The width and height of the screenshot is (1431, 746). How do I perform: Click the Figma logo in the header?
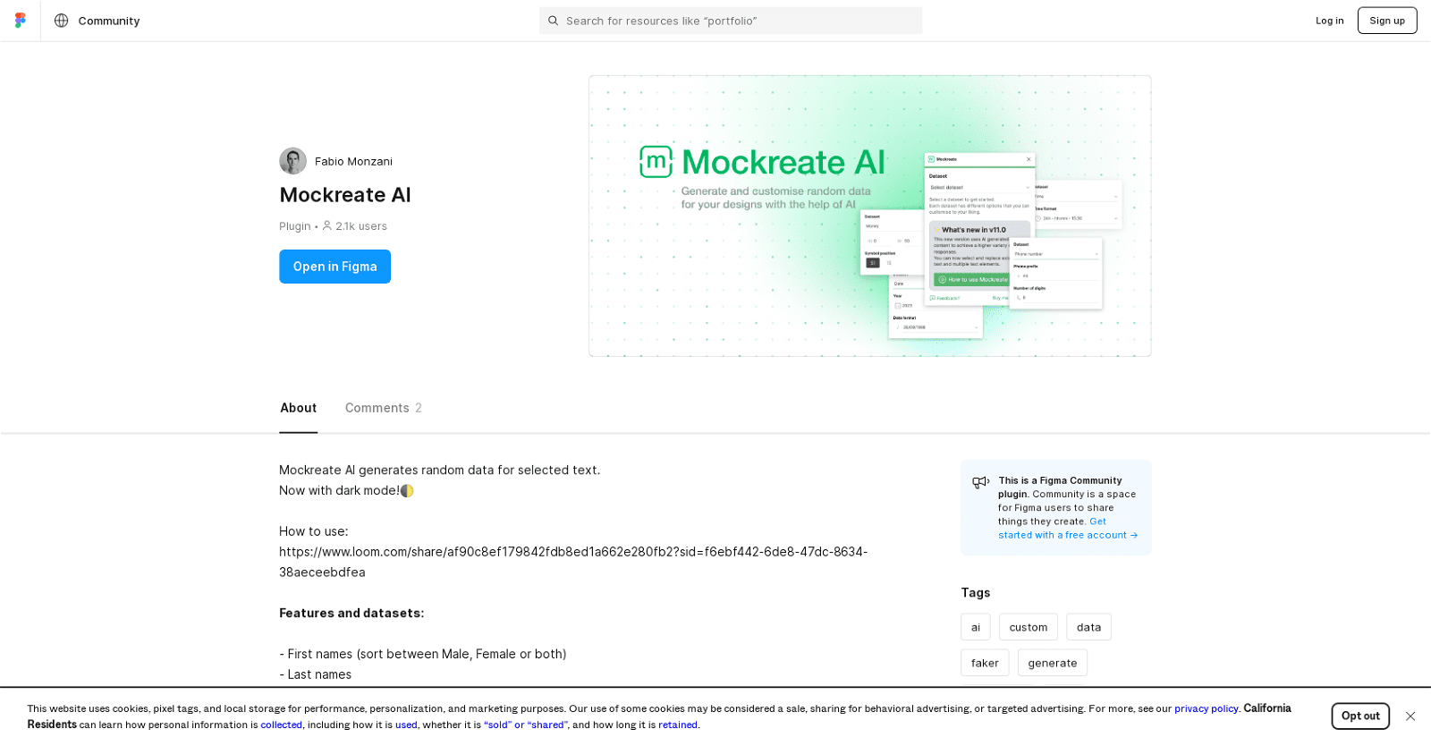(20, 20)
